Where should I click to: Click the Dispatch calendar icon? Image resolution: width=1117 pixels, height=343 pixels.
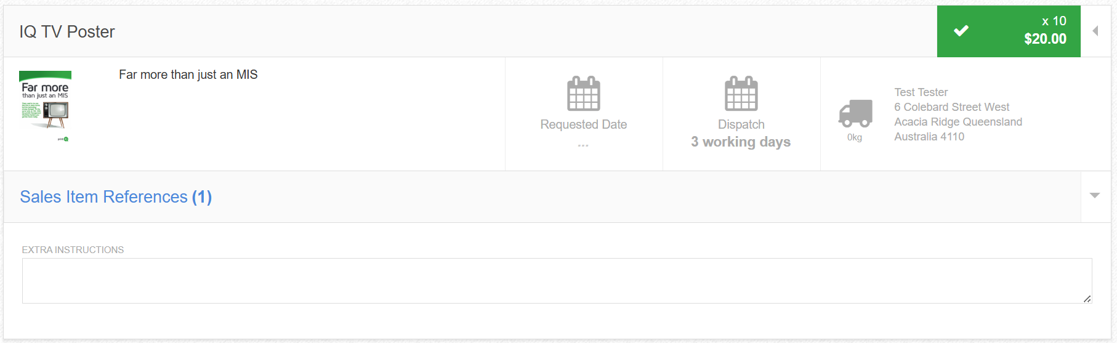point(741,94)
